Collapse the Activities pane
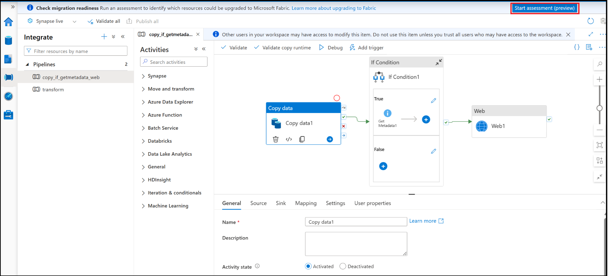This screenshot has width=608, height=276. point(204,49)
